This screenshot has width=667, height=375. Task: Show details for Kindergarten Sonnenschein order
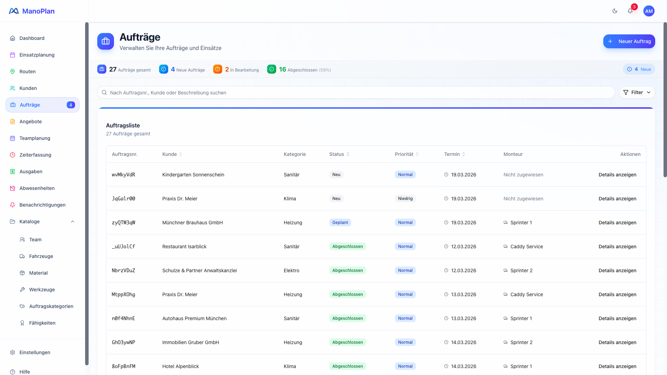coord(617,175)
